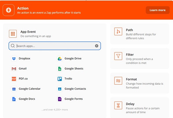Choose the Dropbox label

tap(25, 58)
